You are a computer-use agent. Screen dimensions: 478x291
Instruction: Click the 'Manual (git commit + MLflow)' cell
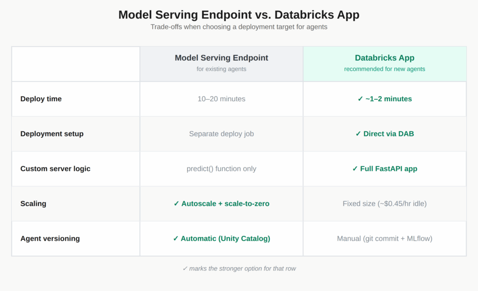(x=385, y=239)
